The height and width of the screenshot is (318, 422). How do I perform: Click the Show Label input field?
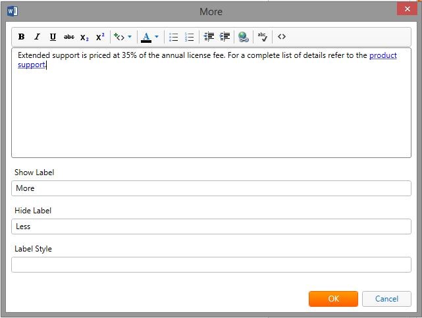pos(211,188)
